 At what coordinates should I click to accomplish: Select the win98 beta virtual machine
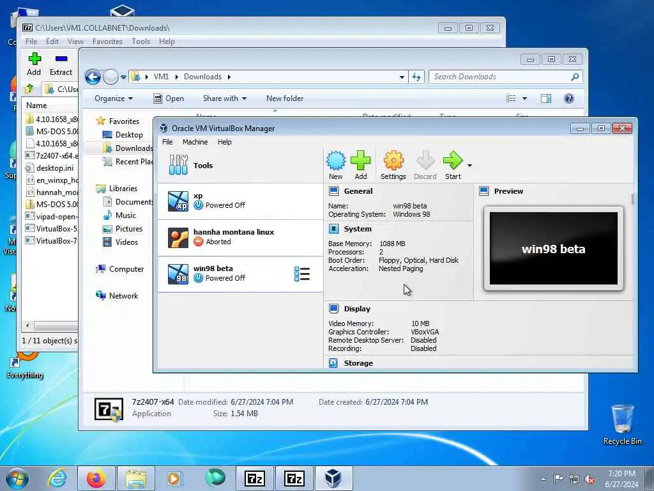240,274
